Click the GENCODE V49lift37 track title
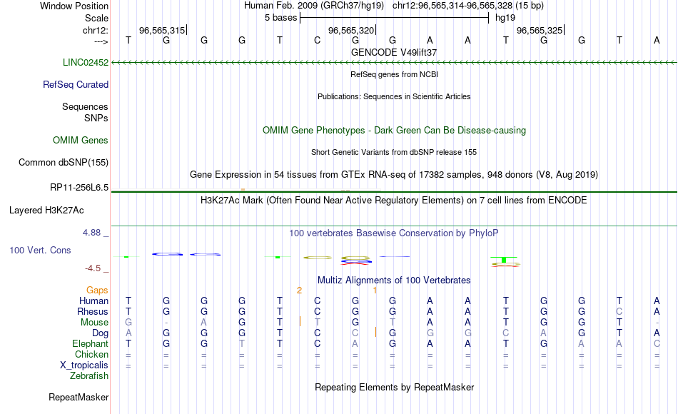678x414 pixels. 394,52
